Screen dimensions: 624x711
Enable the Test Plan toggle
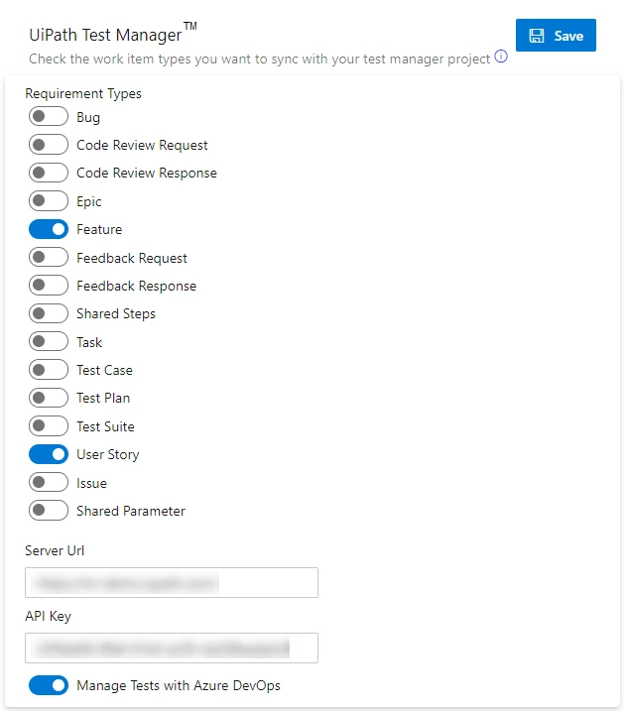(49, 398)
